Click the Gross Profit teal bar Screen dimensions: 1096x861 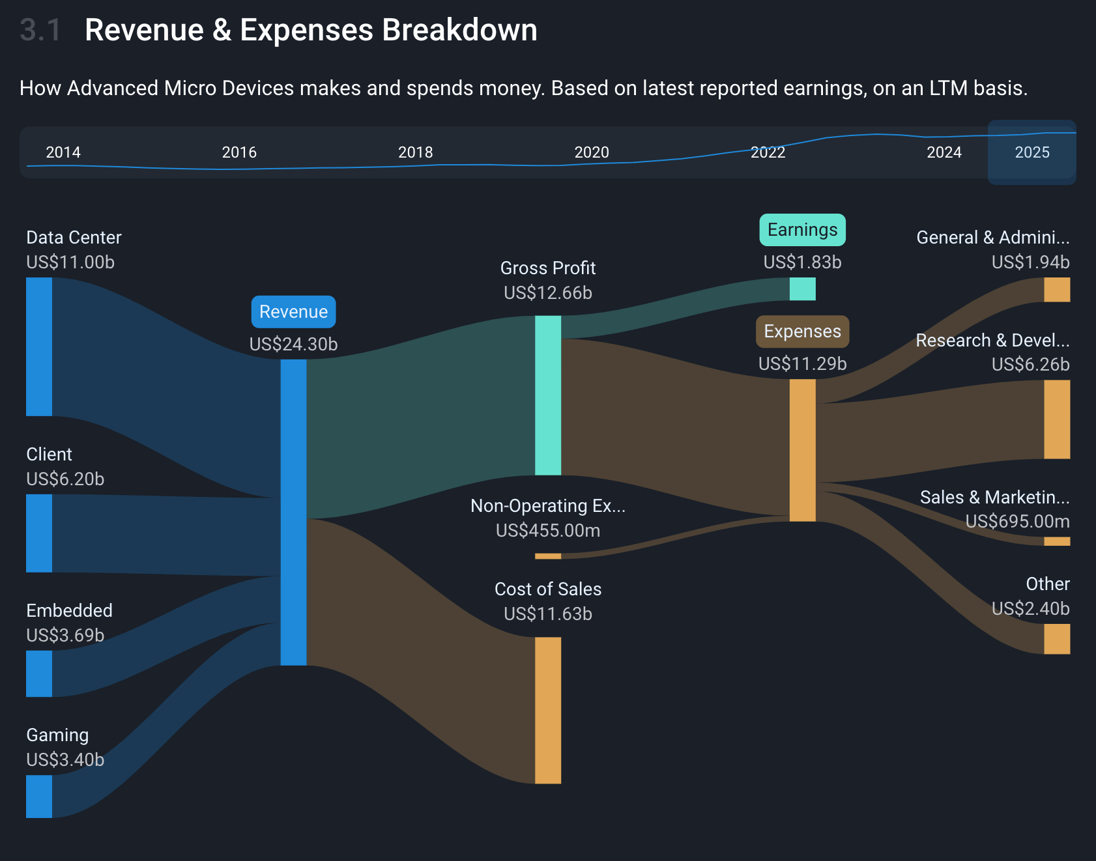(x=548, y=395)
